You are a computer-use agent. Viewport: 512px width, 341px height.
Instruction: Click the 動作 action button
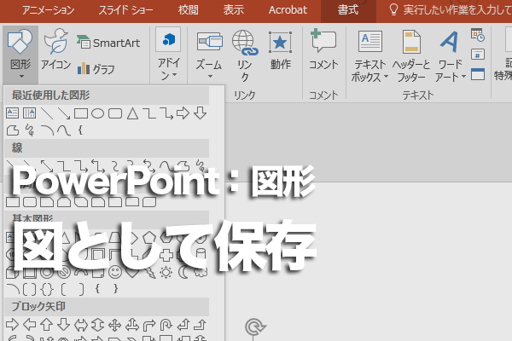(x=280, y=50)
